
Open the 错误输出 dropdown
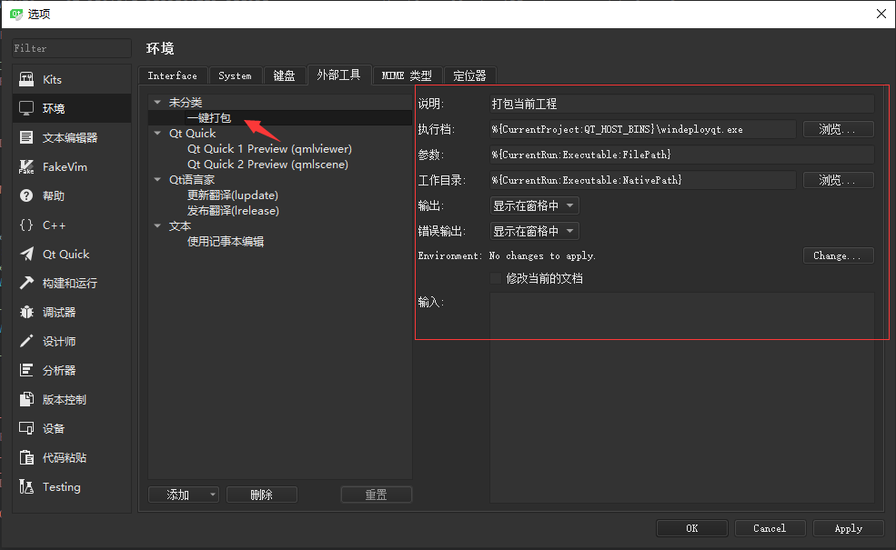pos(534,231)
